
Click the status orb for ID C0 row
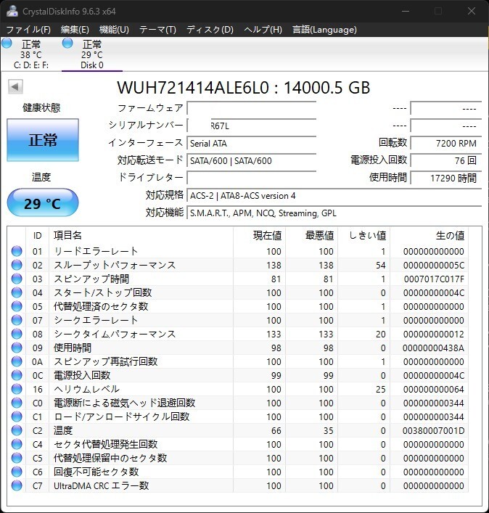point(17,403)
